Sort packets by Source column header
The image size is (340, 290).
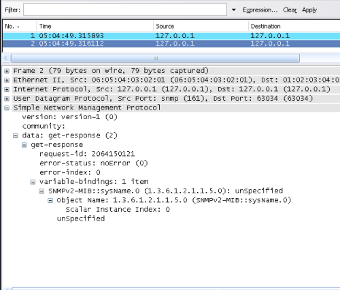201,27
